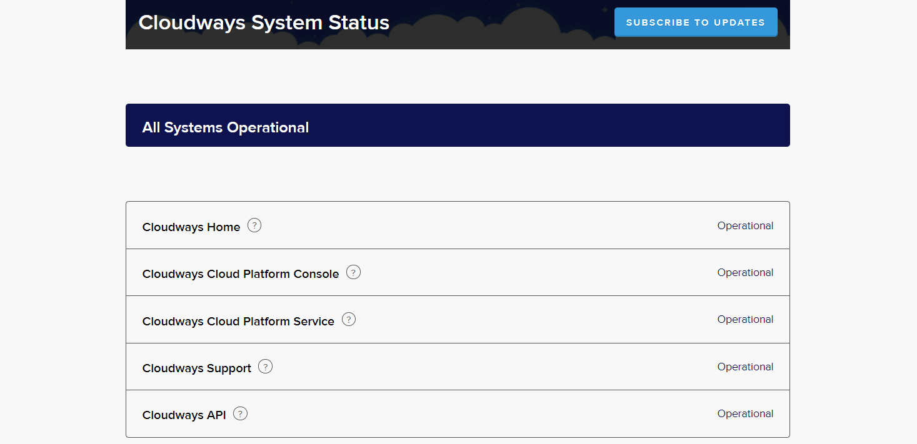Click the Operational label beside Cloudways Support
This screenshot has height=444, width=917.
745,367
